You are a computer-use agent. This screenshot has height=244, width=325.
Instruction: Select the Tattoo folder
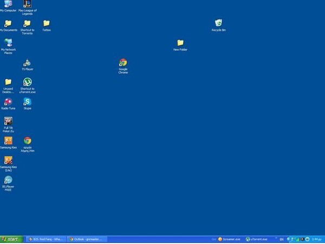47,23
